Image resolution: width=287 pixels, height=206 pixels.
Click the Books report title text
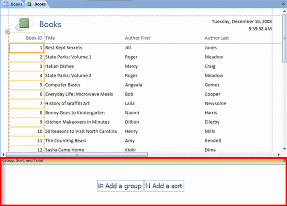50,24
